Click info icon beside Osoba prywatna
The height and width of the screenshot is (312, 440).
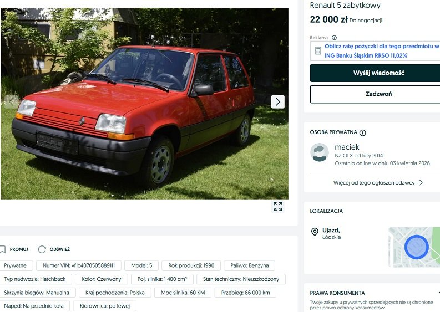[x=362, y=132]
